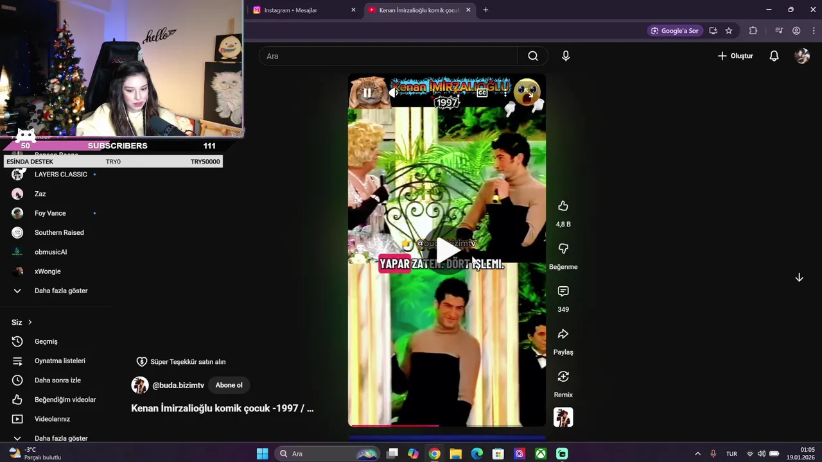Buy Süper Teşekkür for the creator
Image resolution: width=822 pixels, height=462 pixels.
point(182,362)
